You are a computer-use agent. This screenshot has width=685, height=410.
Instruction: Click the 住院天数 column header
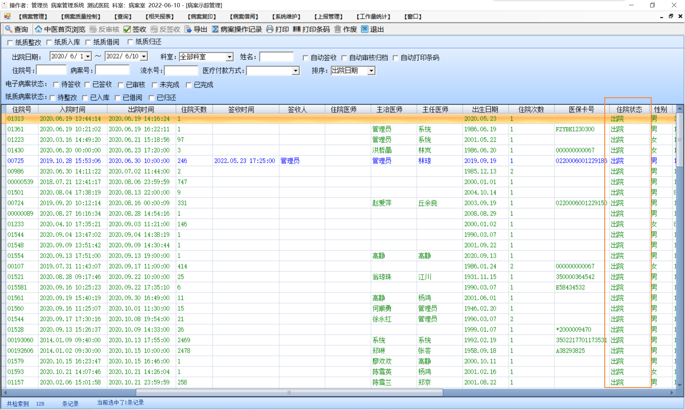194,109
